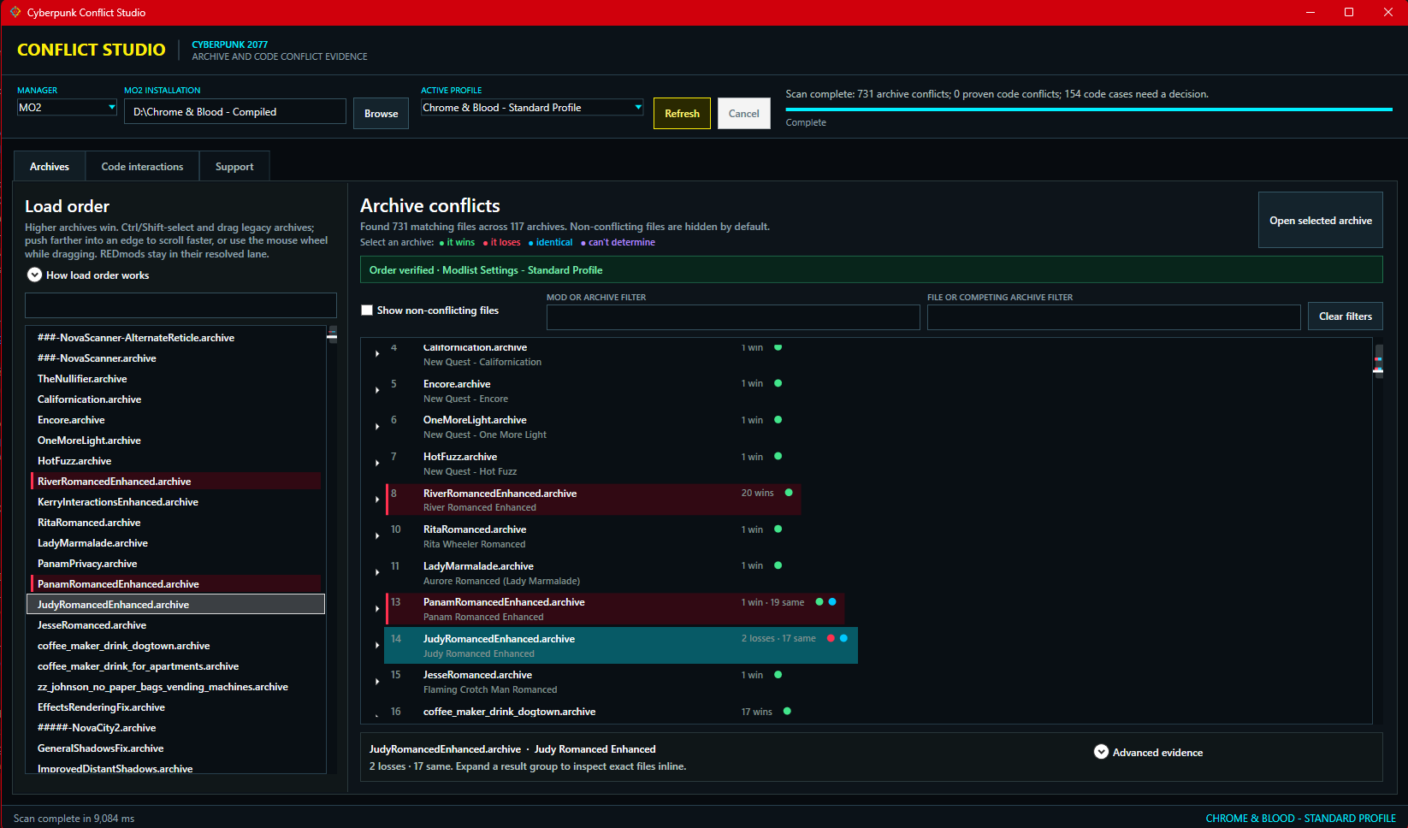Image resolution: width=1408 pixels, height=828 pixels.
Task: Select JudyRomancedEnhanced.archive in Load order list
Action: click(x=176, y=605)
